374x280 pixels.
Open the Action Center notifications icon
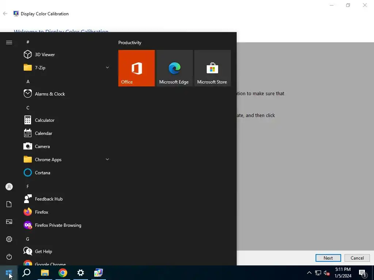click(x=363, y=273)
